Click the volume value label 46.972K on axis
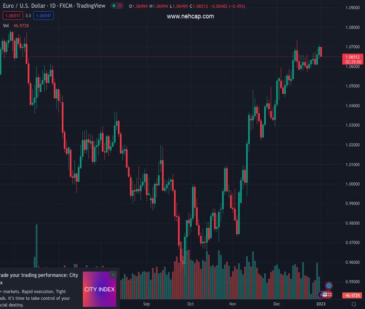The height and width of the screenshot is (309, 365). click(353, 296)
